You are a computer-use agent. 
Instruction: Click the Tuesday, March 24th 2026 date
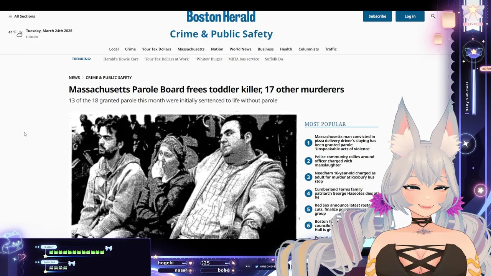tap(49, 31)
